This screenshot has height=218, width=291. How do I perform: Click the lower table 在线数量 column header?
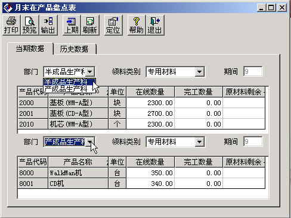tap(150, 162)
